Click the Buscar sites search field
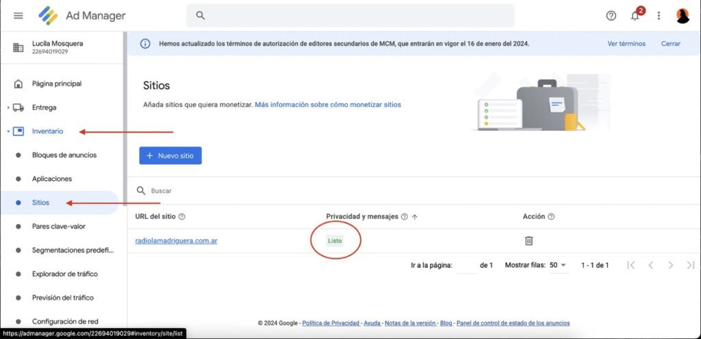The width and height of the screenshot is (701, 339). point(274,190)
